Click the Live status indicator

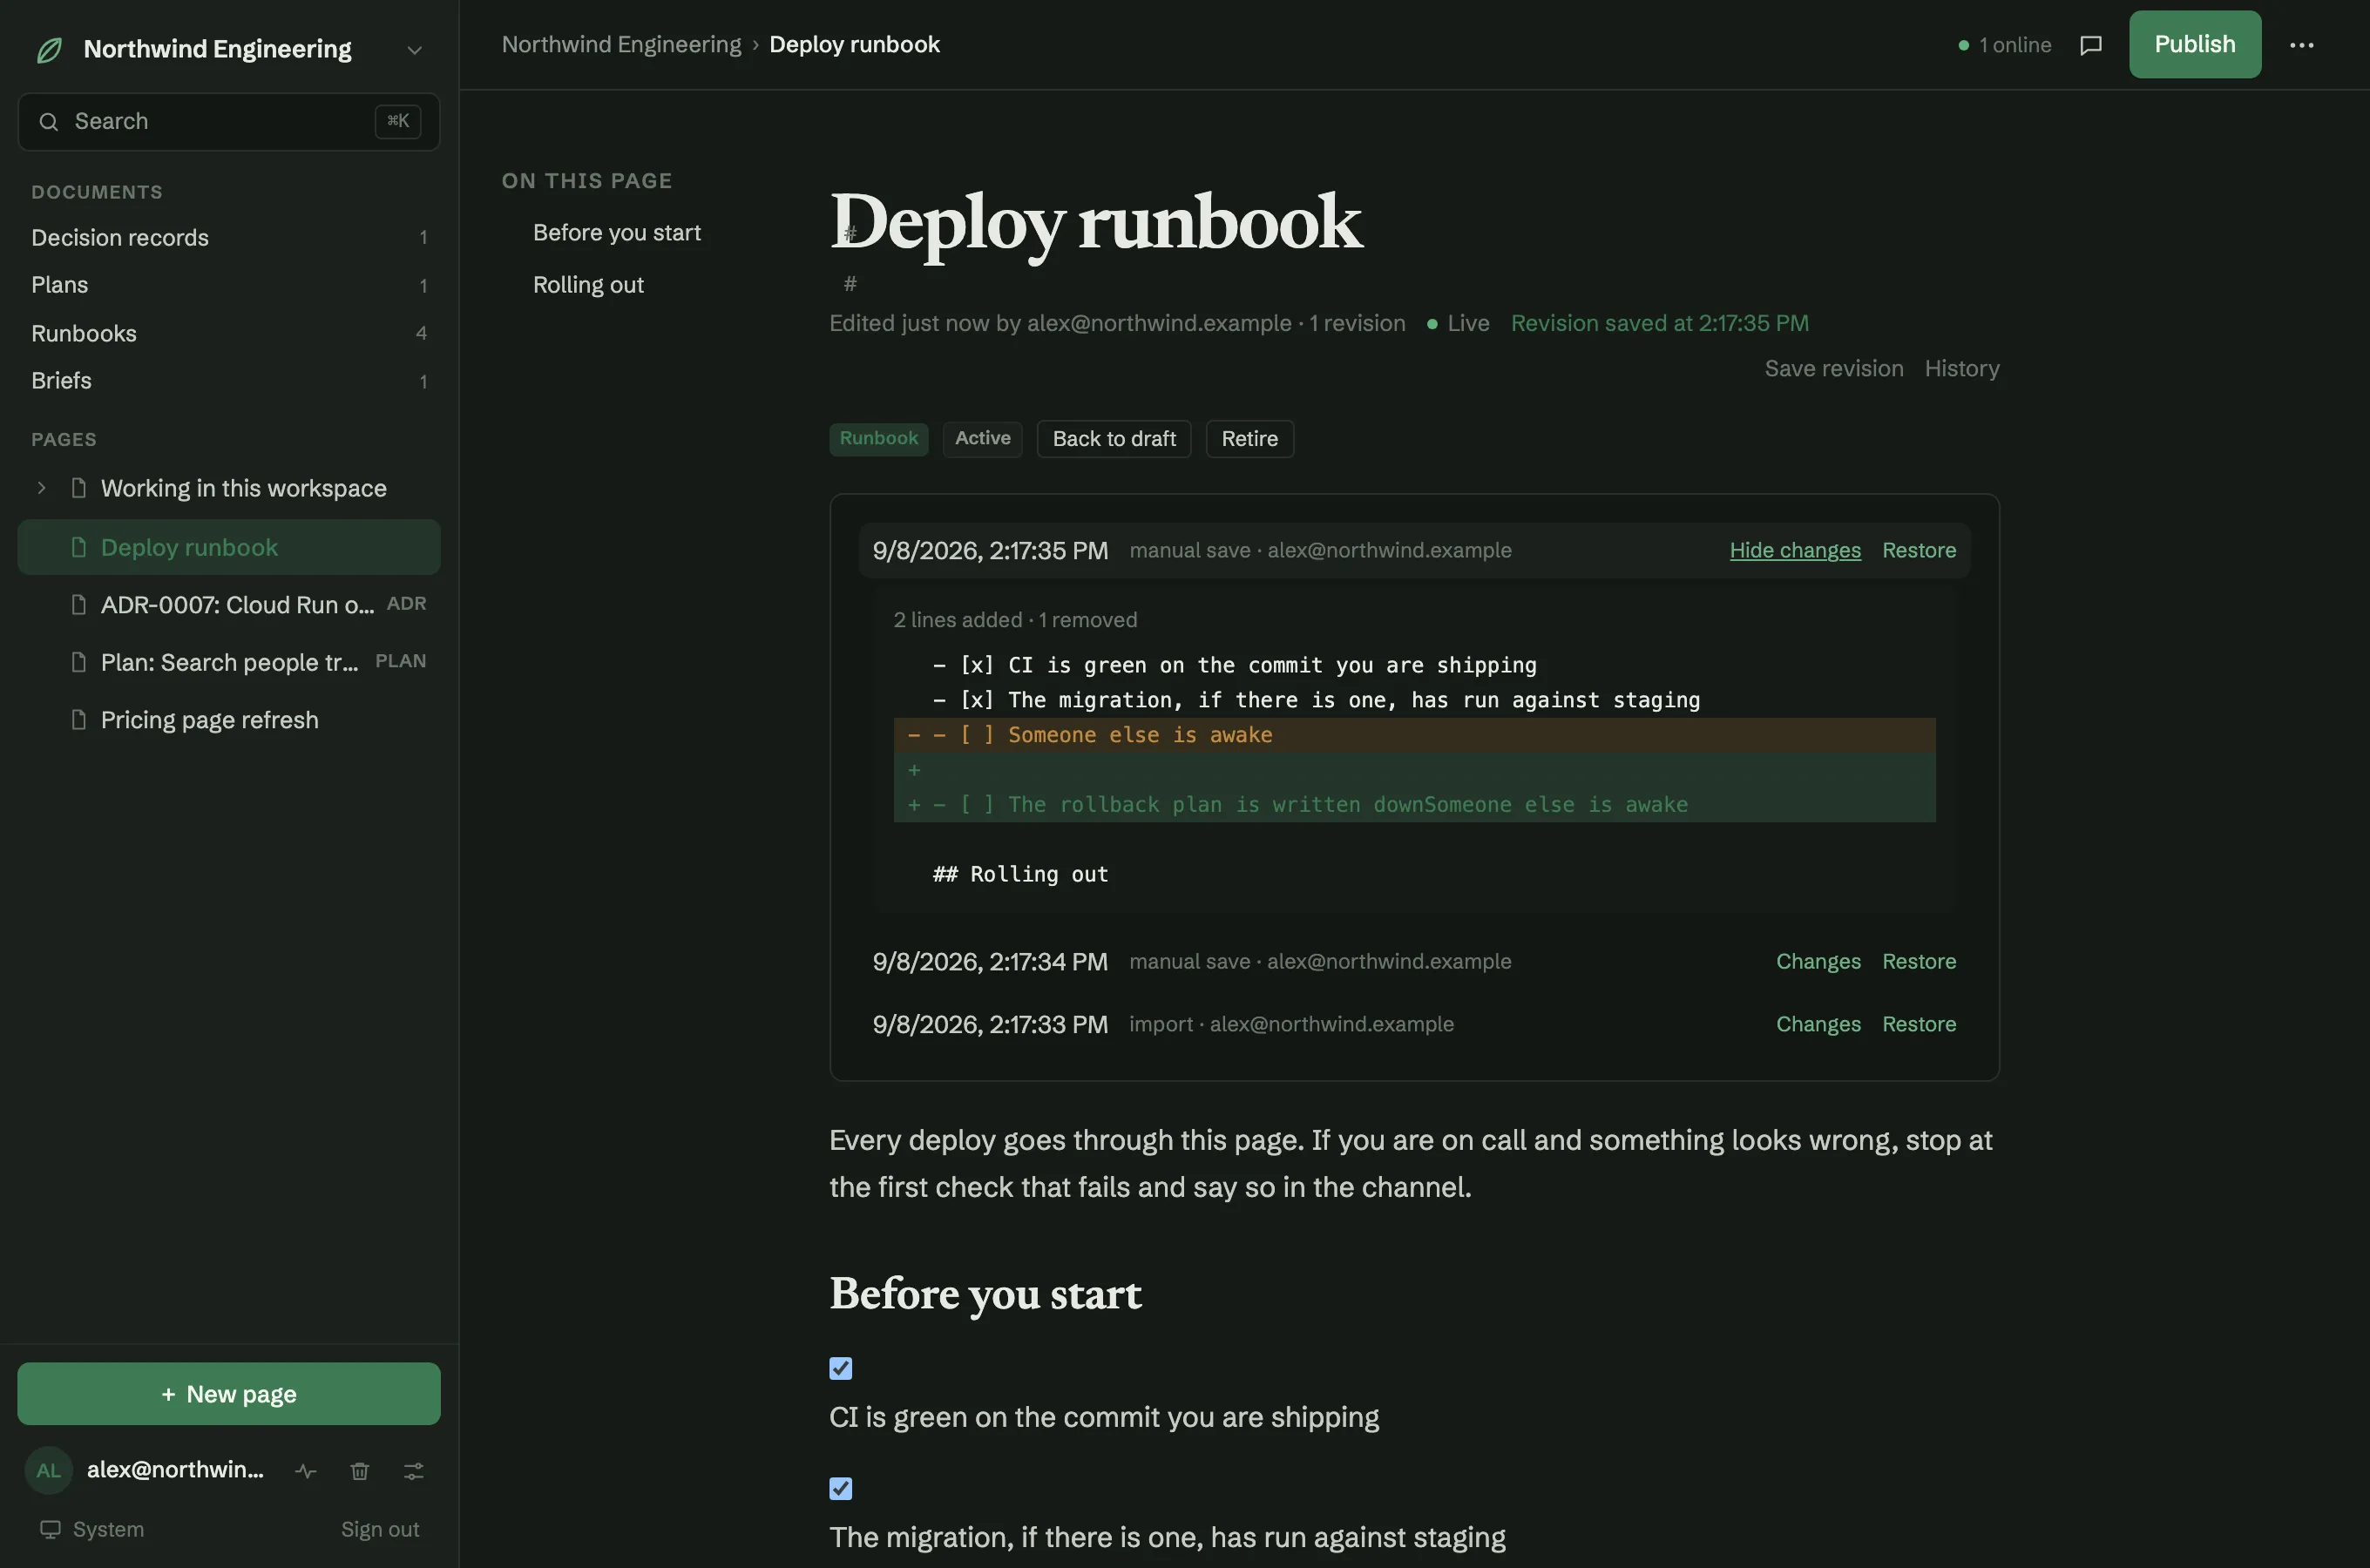tap(1458, 323)
